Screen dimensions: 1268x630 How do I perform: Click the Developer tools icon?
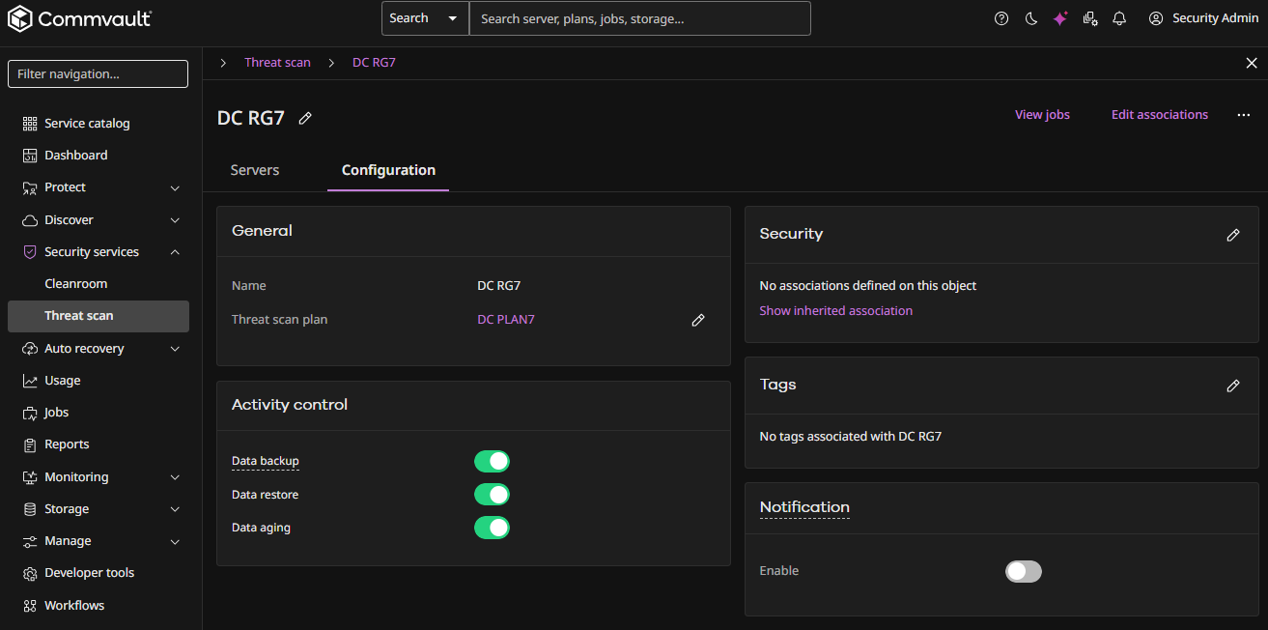pyautogui.click(x=30, y=573)
